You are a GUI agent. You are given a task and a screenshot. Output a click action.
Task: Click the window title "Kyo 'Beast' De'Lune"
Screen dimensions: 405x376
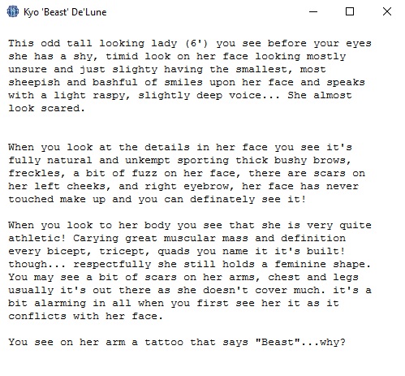coord(65,12)
